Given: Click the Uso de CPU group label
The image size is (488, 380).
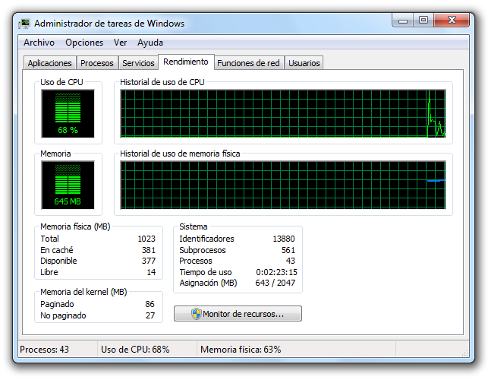Looking at the screenshot, I should tap(61, 82).
